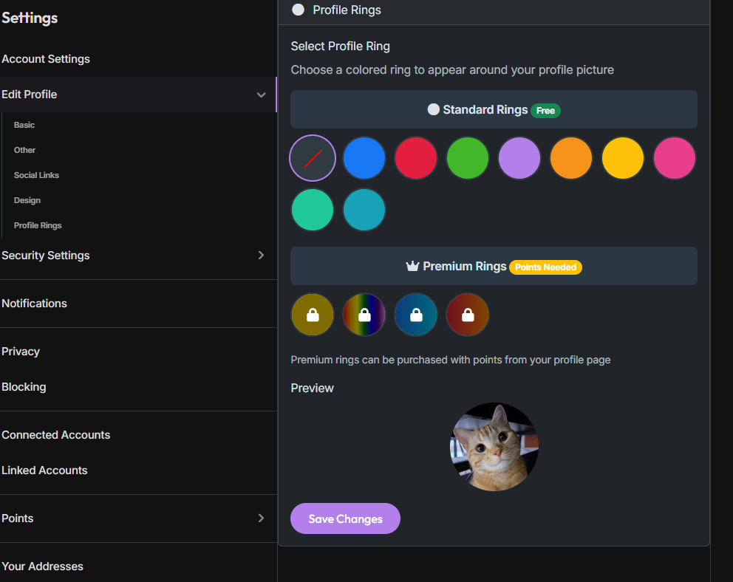Open the Edit Profile section
733x582 pixels.
[x=138, y=95]
